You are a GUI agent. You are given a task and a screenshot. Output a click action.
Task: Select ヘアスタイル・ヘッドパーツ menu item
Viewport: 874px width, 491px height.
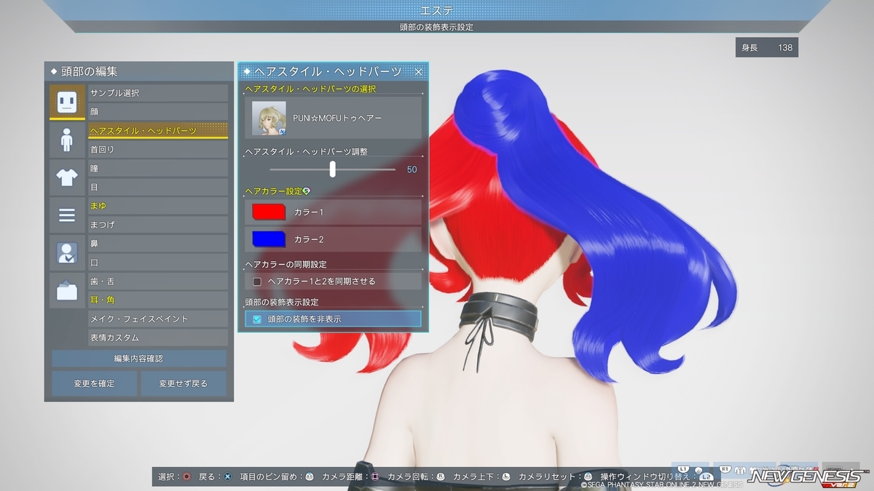click(158, 131)
